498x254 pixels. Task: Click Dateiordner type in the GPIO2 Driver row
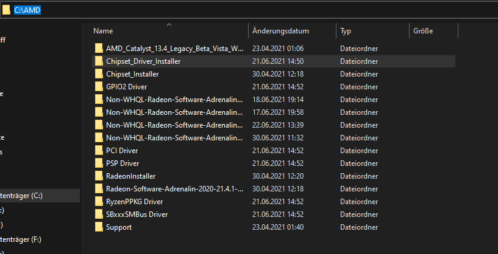[x=359, y=87]
